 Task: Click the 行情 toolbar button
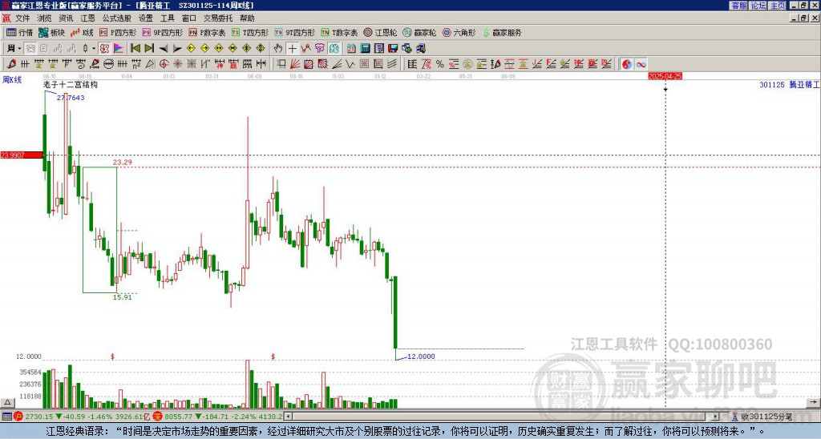[x=19, y=32]
